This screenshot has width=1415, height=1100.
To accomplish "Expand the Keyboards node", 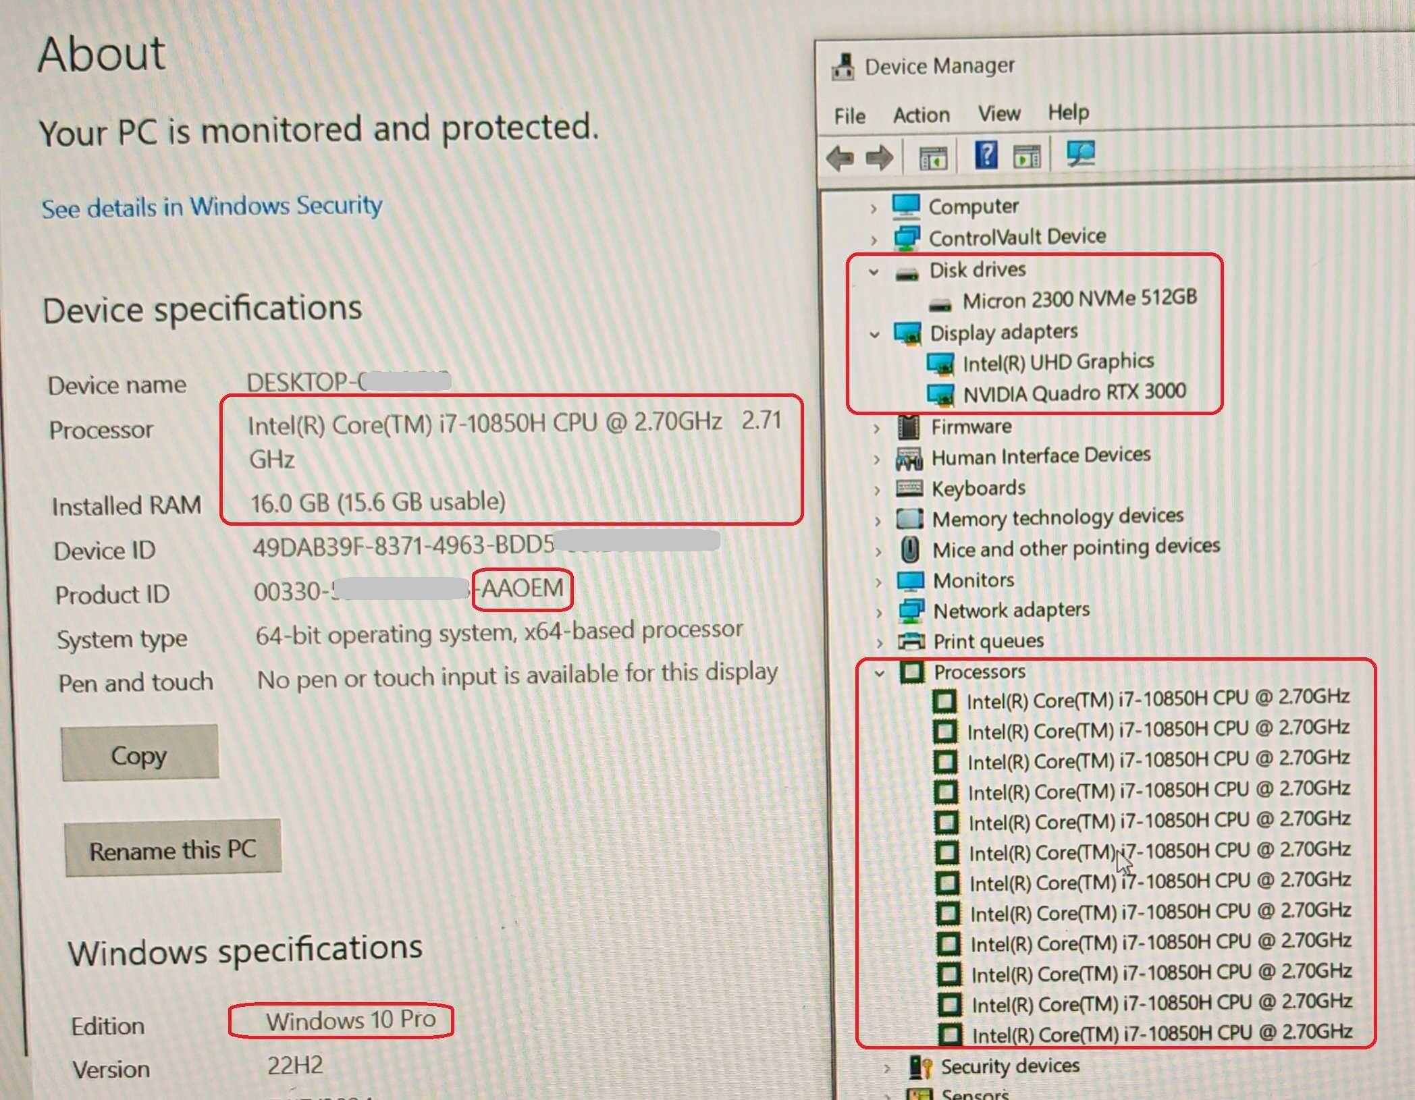I will [877, 490].
